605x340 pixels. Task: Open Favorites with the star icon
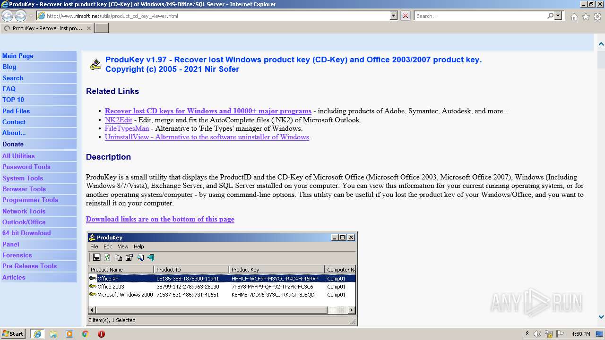point(586,17)
